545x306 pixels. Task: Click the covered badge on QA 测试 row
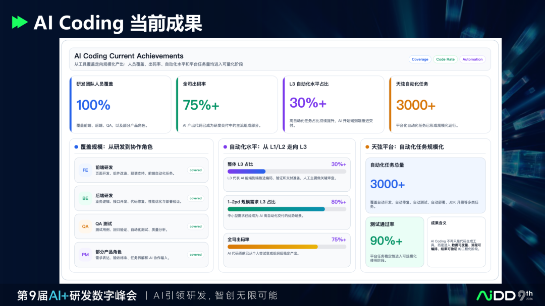(195, 226)
